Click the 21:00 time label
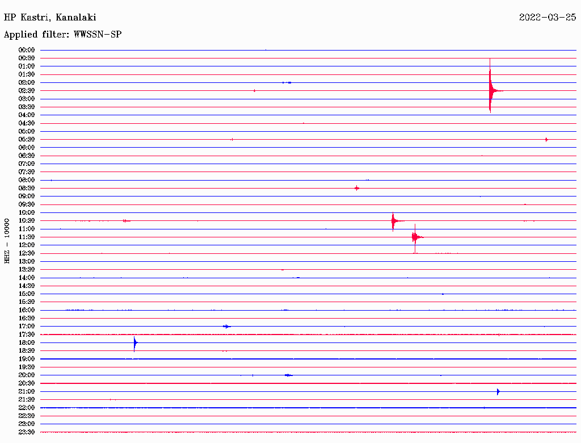Screen dimensions: 581x443 [27, 391]
